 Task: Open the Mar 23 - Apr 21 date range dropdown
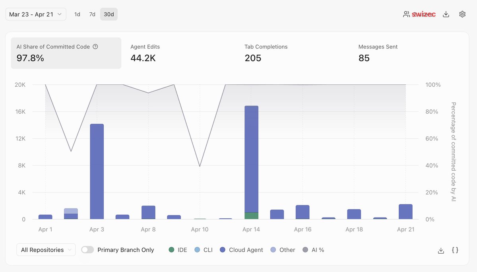tap(36, 14)
